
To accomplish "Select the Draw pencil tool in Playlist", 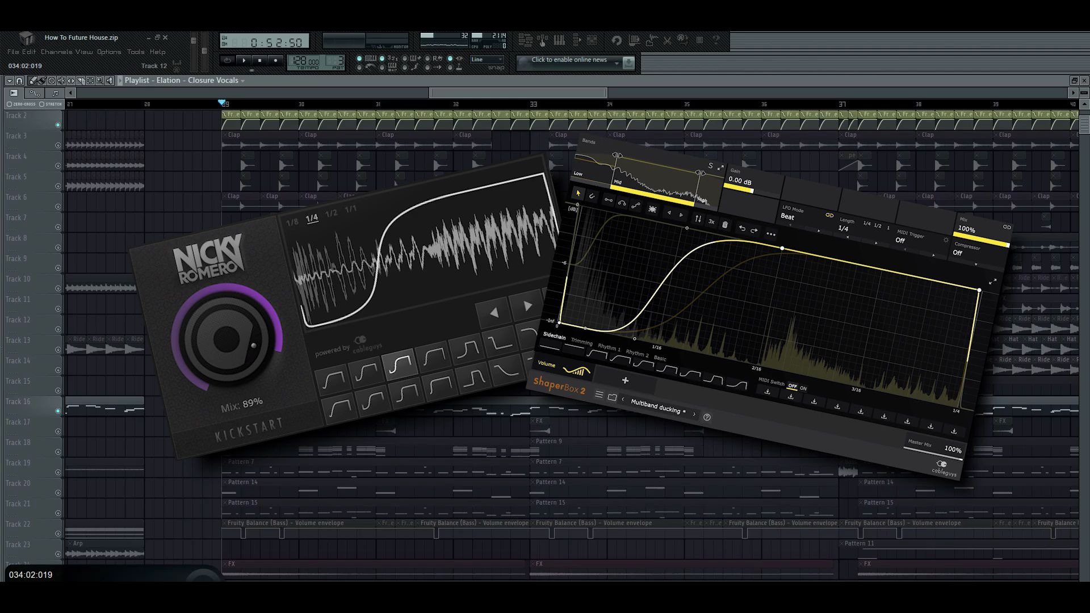I will click(x=33, y=81).
